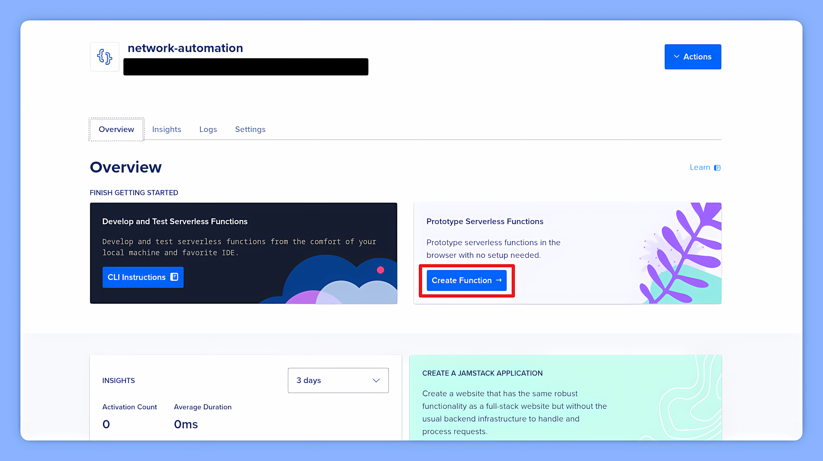Expand the 3 days time range dropdown

(x=338, y=380)
